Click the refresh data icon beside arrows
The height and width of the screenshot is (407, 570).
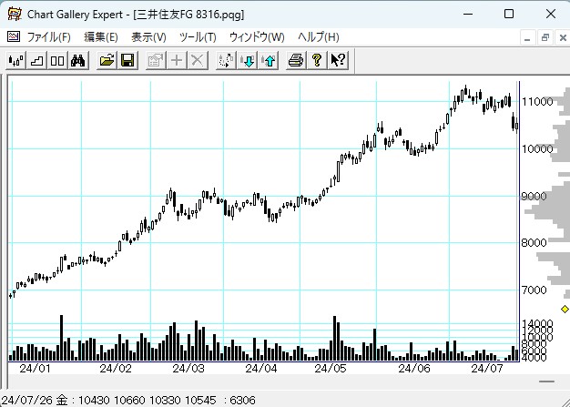pos(227,60)
